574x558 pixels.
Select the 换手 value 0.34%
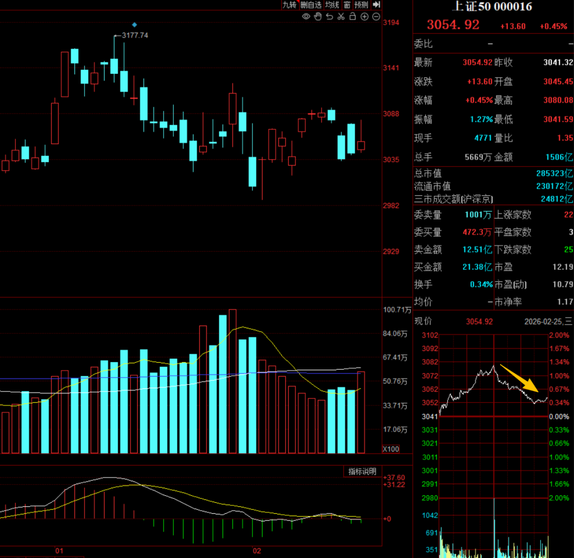coord(481,284)
